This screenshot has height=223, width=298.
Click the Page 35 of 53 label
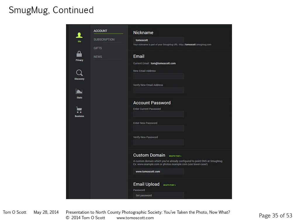(x=276, y=216)
